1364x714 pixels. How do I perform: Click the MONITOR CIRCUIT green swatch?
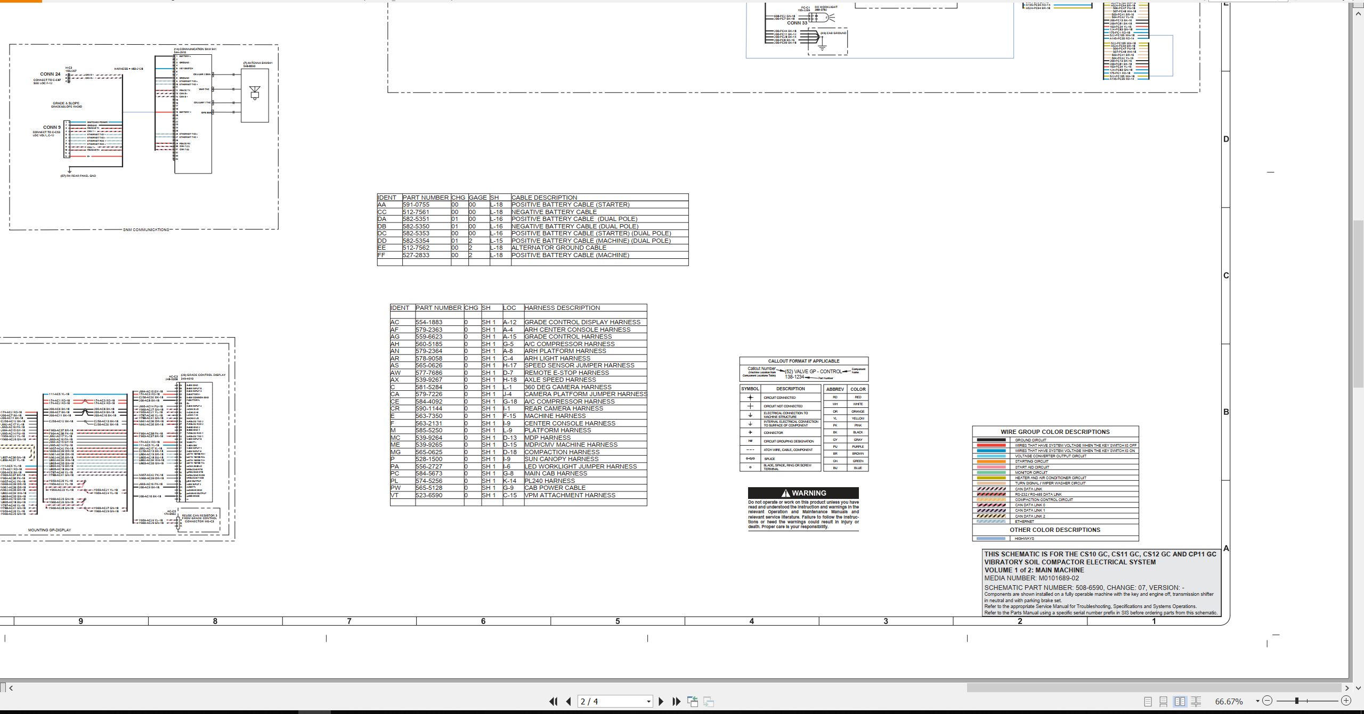pos(991,472)
